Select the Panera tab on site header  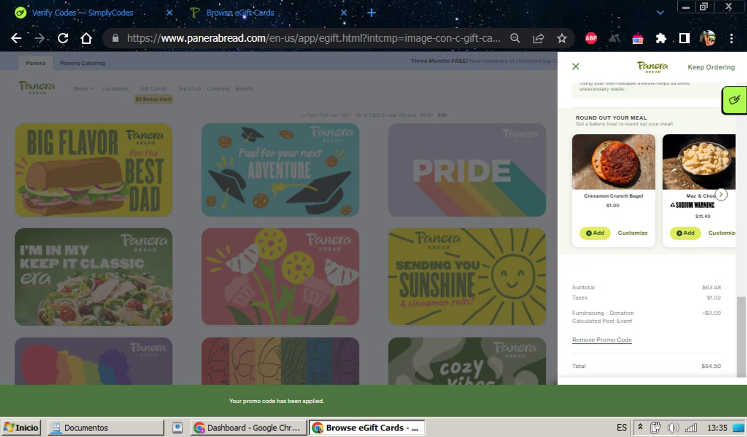coord(35,63)
